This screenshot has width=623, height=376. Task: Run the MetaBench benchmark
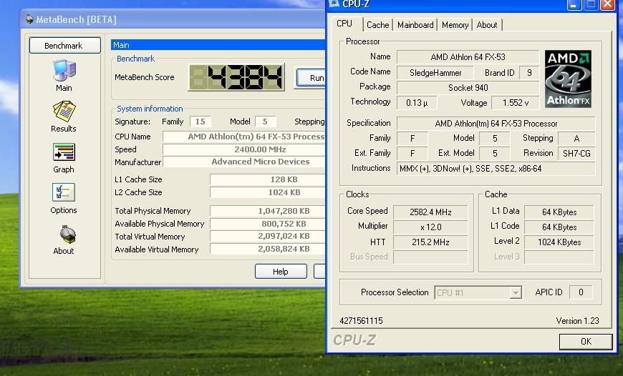pos(311,78)
